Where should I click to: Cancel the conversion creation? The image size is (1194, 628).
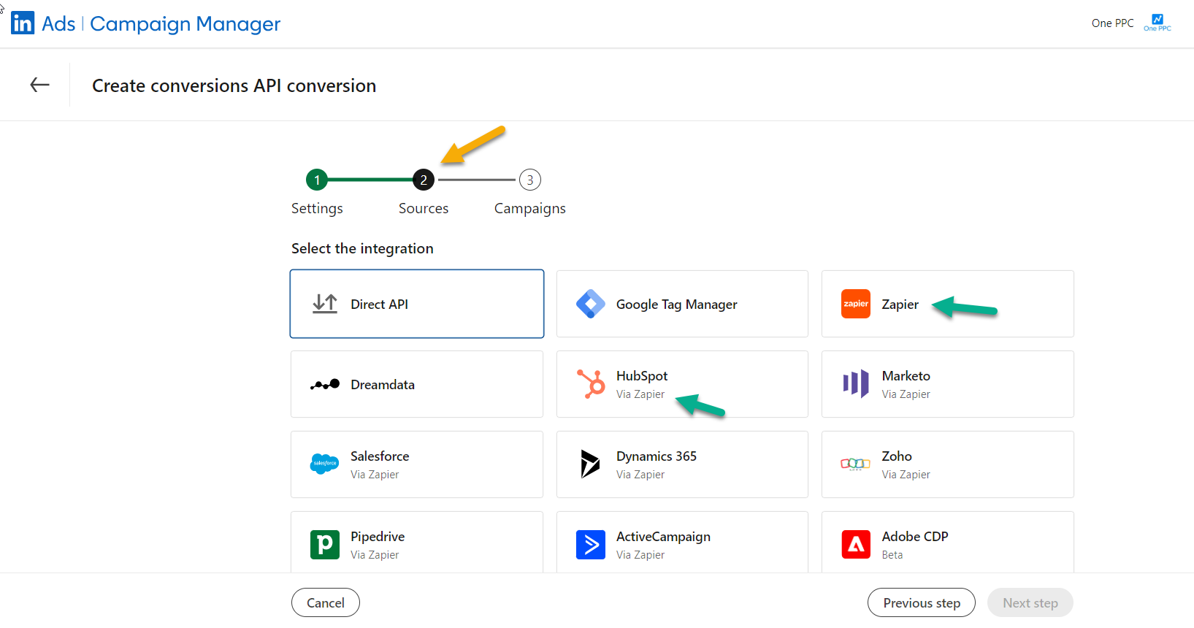[x=326, y=602]
